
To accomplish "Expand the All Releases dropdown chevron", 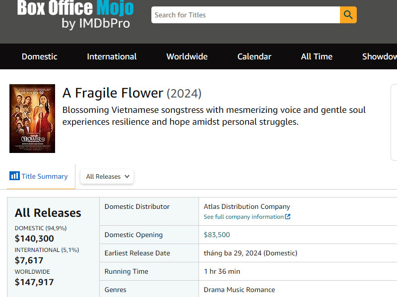I will click(127, 176).
